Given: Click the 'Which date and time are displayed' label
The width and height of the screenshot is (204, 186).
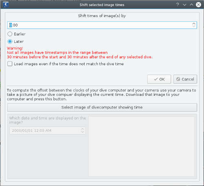Looking at the screenshot, I should tap(47, 120).
